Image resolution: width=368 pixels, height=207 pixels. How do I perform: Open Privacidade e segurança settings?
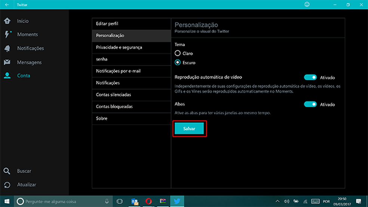(131, 47)
